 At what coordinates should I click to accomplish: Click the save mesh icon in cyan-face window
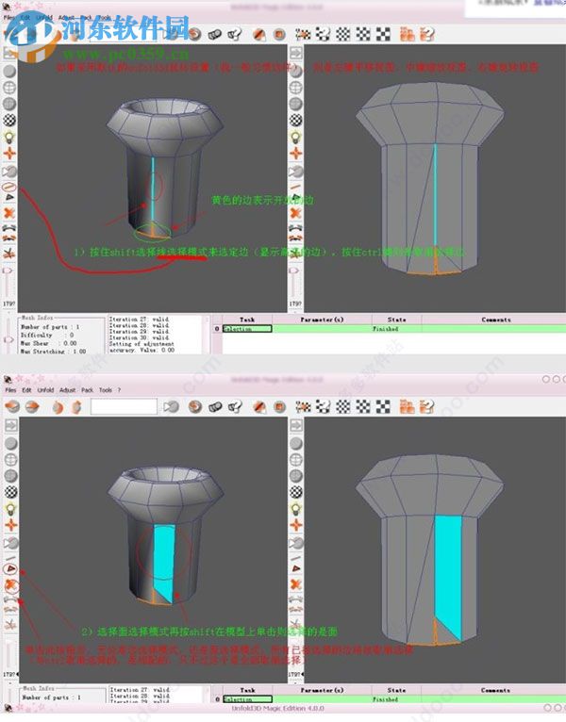(x=32, y=406)
